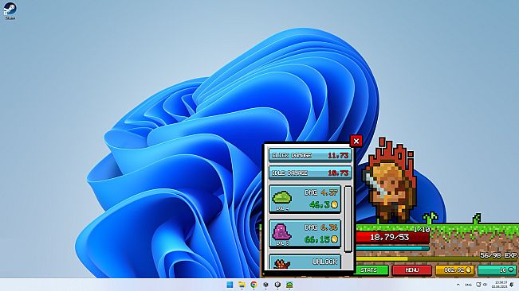The height and width of the screenshot is (291, 519).
Task: Click the locked orange creature icon
Action: click(x=281, y=264)
